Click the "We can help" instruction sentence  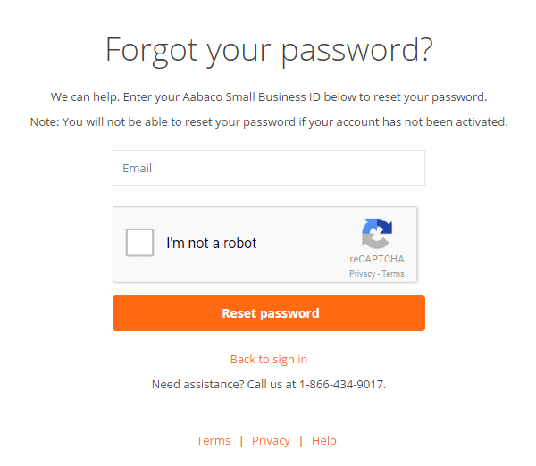(x=268, y=96)
